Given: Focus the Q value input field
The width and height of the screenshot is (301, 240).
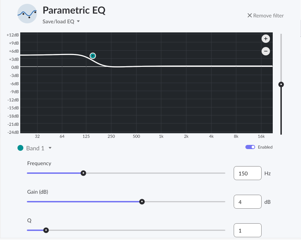Looking at the screenshot, I should pos(247,230).
